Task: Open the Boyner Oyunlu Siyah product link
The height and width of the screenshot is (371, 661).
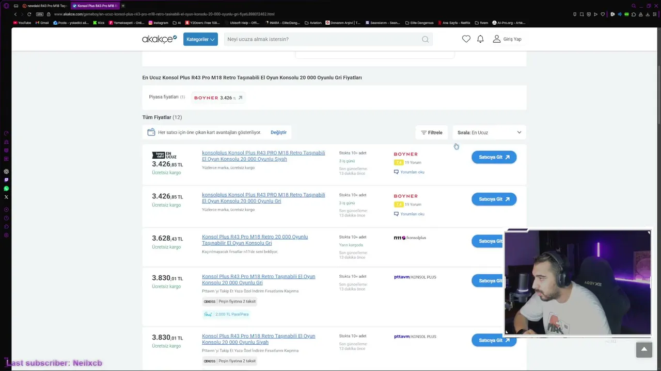Action: point(263,156)
